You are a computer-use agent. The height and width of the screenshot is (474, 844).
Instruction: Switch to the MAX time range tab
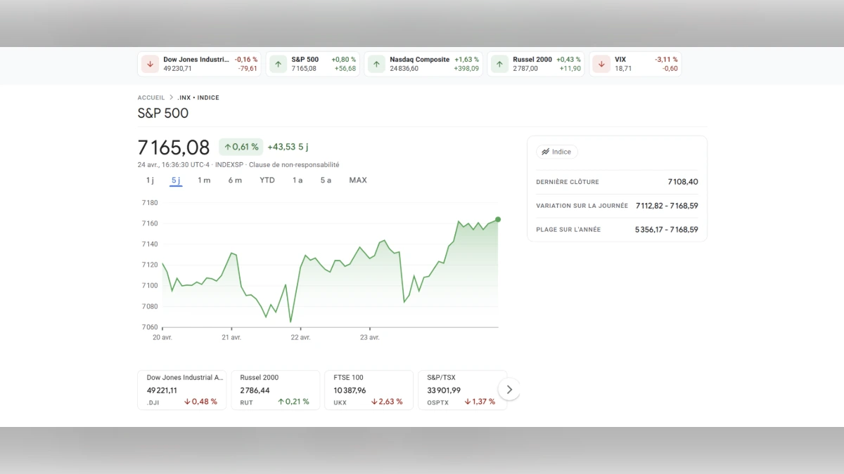[358, 180]
